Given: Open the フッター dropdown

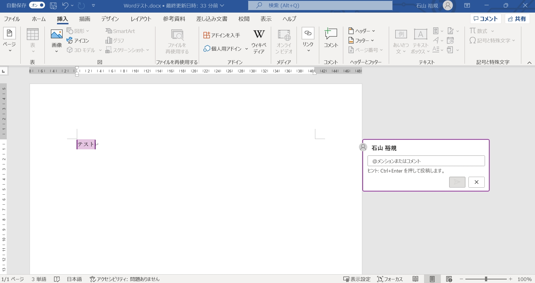Looking at the screenshot, I should pyautogui.click(x=361, y=41).
